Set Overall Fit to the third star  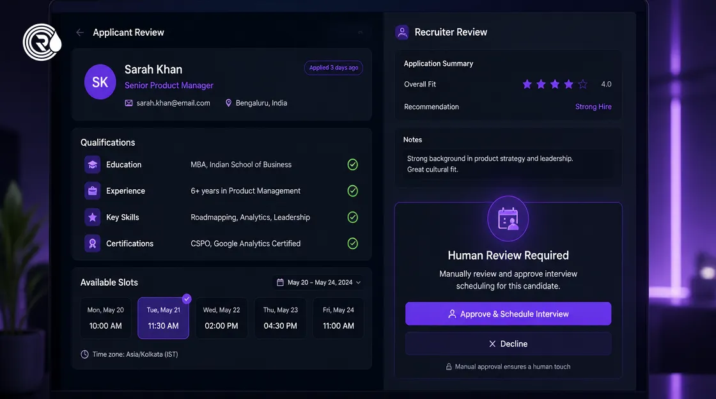pyautogui.click(x=555, y=84)
